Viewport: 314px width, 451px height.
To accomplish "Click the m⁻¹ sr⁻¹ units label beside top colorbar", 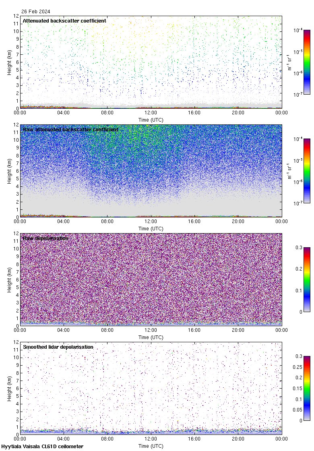I will [290, 62].
